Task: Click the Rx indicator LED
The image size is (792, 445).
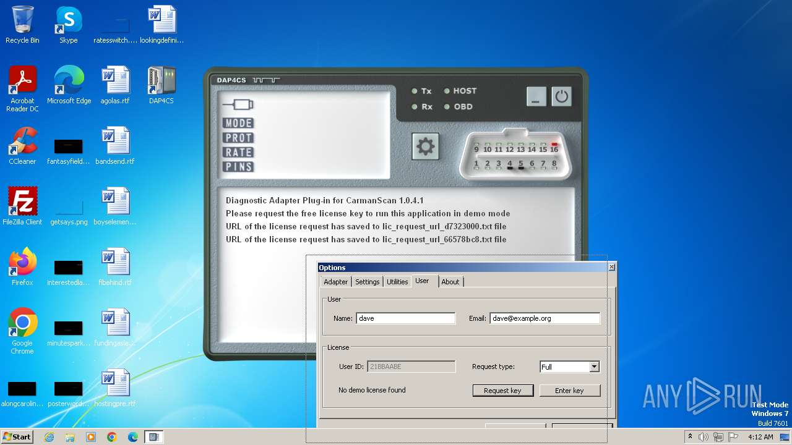Action: click(x=415, y=107)
